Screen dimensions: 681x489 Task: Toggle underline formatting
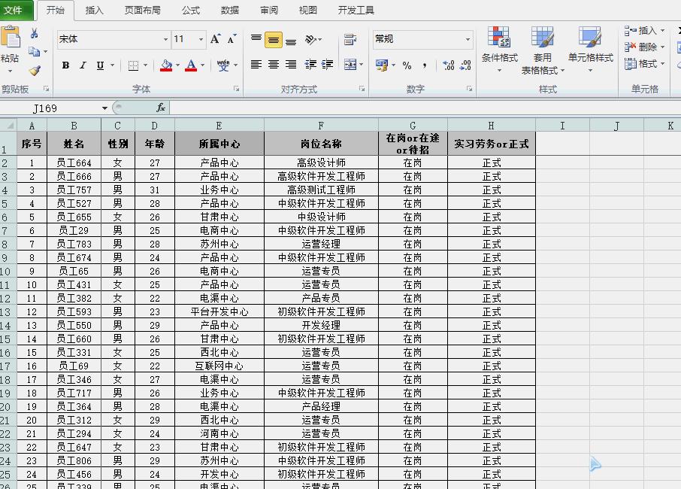pyautogui.click(x=98, y=66)
